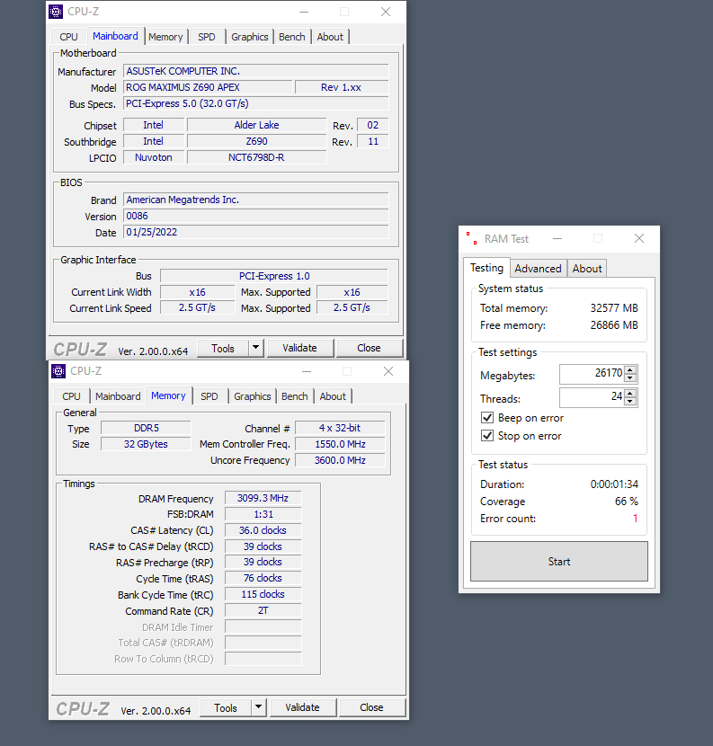Click the Uncore Frequency 3600.0 MHz value
This screenshot has width=713, height=746.
point(340,460)
